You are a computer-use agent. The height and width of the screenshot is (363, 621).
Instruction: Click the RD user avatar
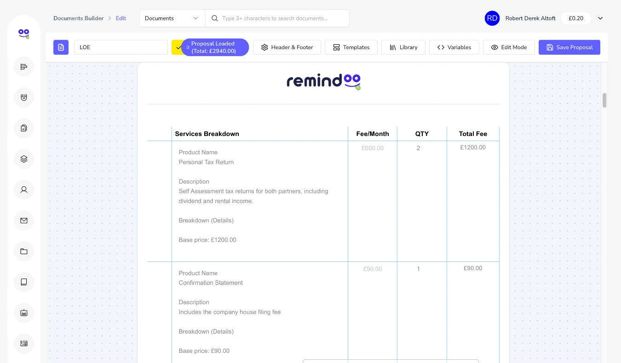[492, 18]
